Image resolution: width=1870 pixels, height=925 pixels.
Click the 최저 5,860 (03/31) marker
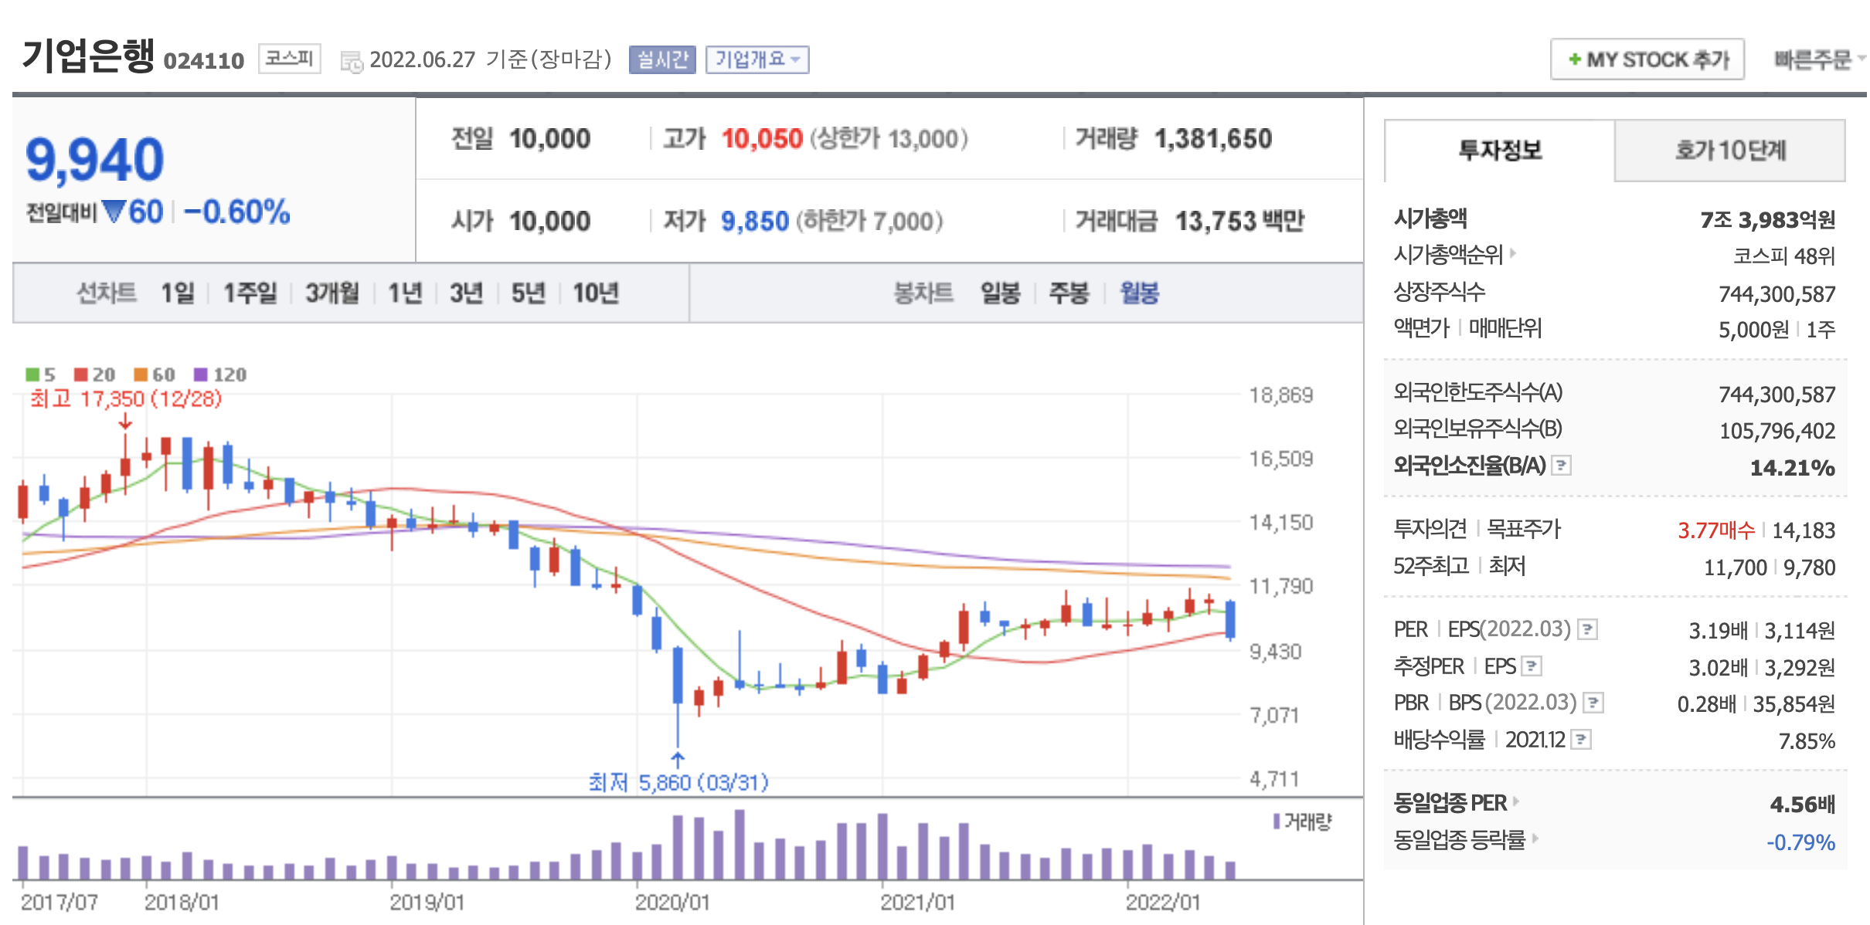coord(678,782)
